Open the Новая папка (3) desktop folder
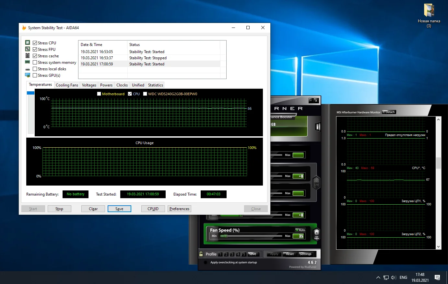Screen dimensions: 448x284 (x=429, y=16)
